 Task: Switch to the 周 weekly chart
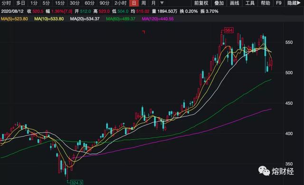[x=143, y=3]
